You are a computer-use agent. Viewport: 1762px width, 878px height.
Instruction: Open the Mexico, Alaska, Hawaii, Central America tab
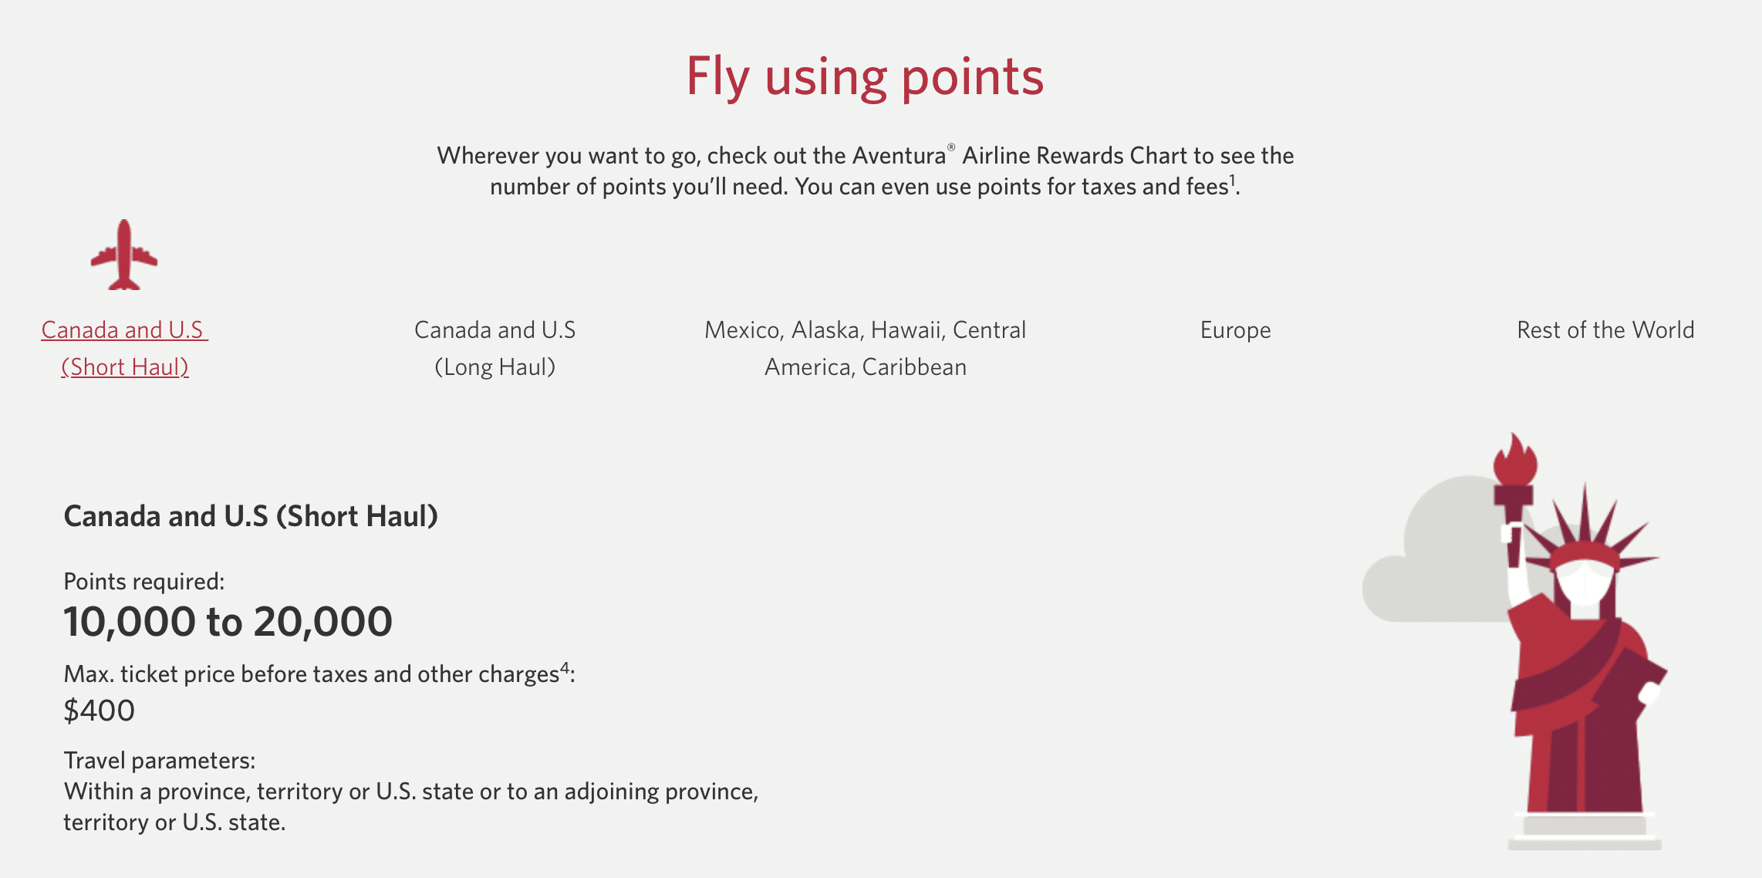[x=865, y=348]
